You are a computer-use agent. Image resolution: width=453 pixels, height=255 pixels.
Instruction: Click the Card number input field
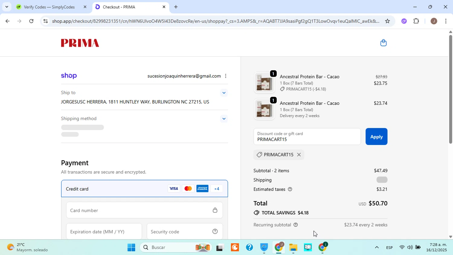(144, 210)
